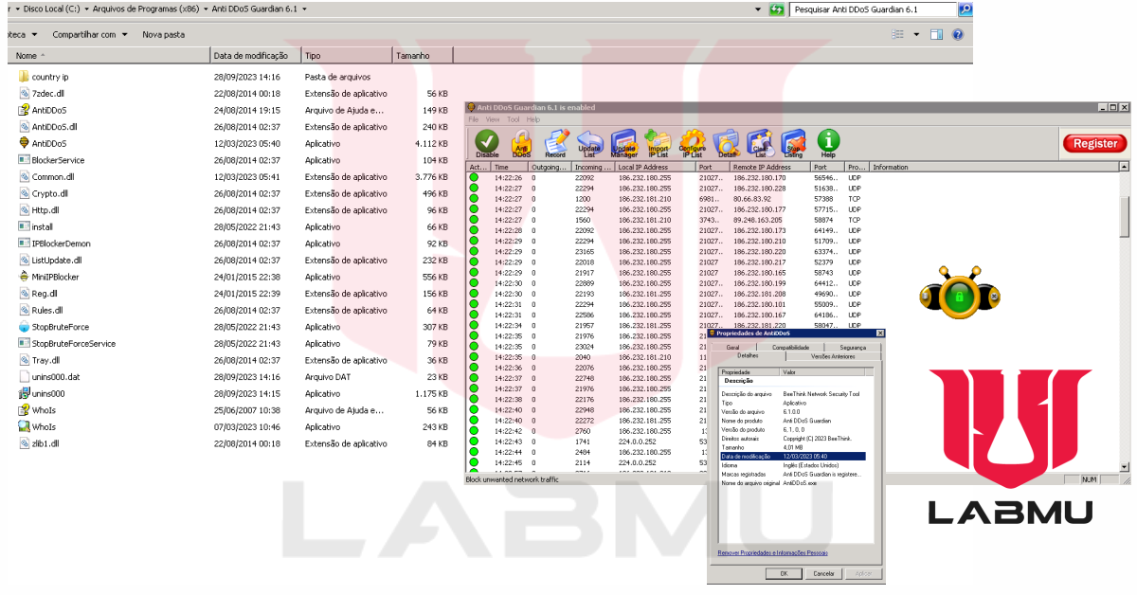This screenshot has width=1137, height=595.
Task: Click the Stop Listing icon
Action: click(x=793, y=143)
